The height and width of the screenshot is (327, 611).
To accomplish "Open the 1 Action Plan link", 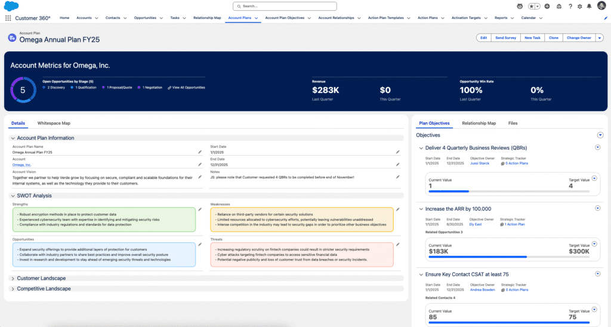I will [515, 224].
